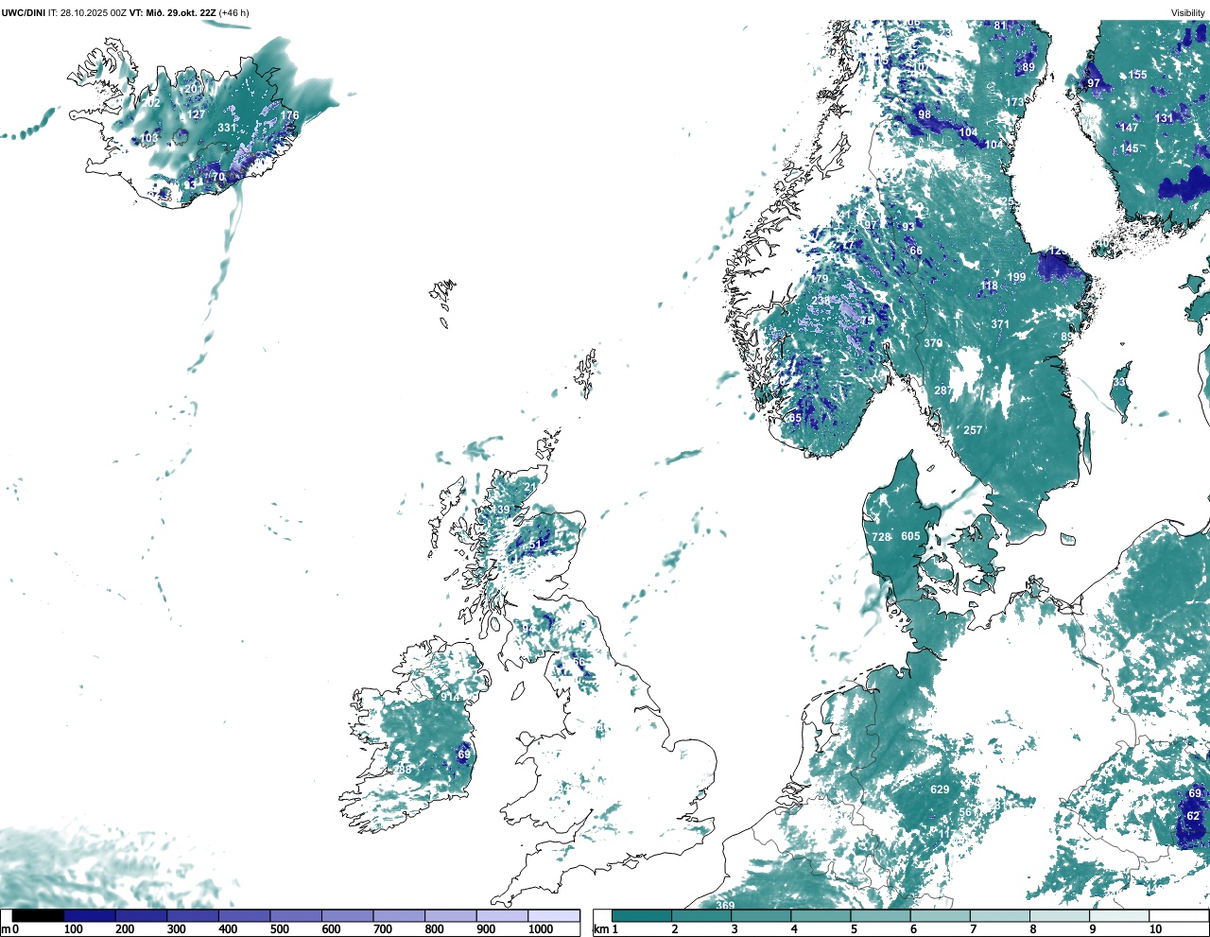Select the 200–300 m legend swatch
Viewport: 1210px width, 937px height.
(x=141, y=915)
